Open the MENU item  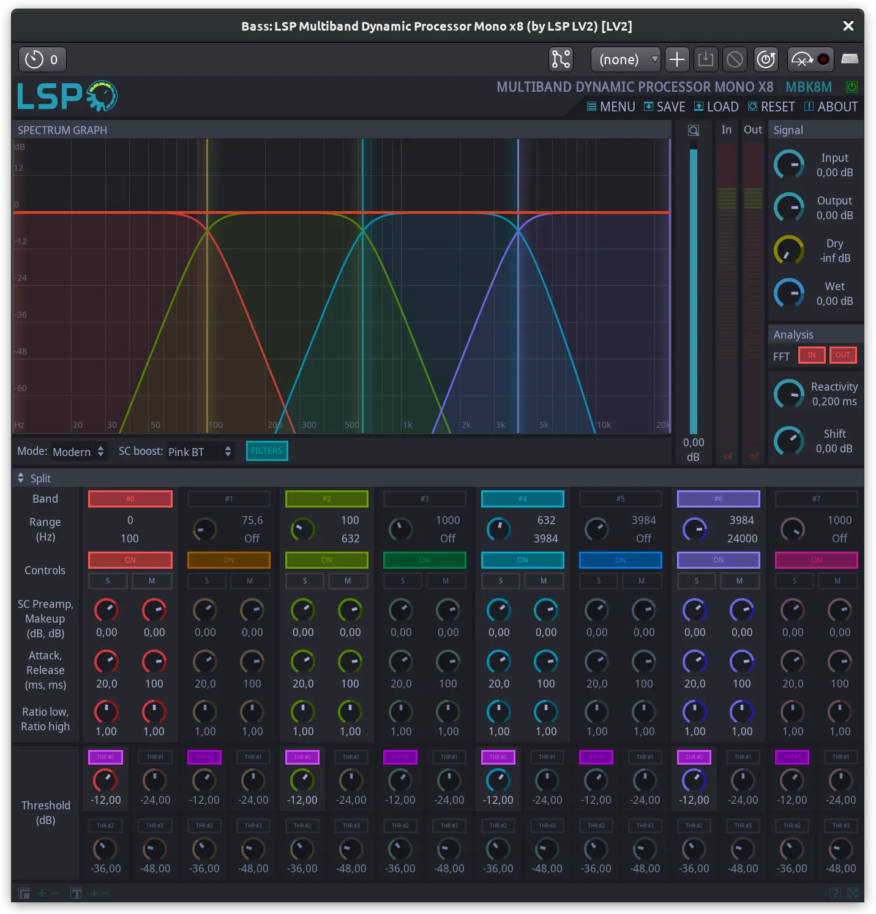coord(611,107)
